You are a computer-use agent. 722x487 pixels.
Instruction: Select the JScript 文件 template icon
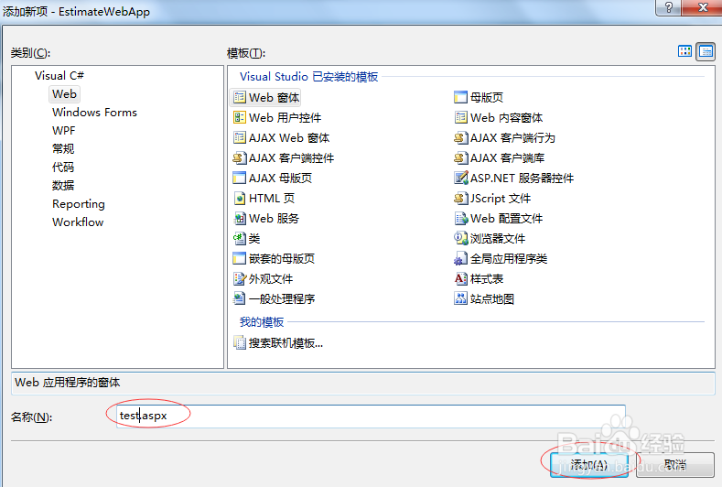point(460,198)
